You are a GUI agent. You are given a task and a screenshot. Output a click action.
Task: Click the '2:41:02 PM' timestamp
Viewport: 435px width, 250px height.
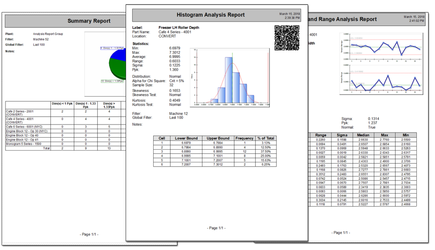click(417, 21)
